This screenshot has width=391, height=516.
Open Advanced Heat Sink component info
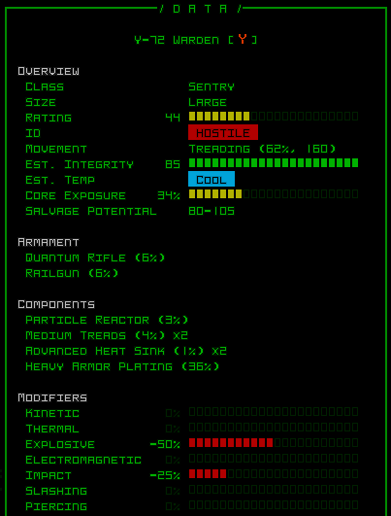coord(126,351)
